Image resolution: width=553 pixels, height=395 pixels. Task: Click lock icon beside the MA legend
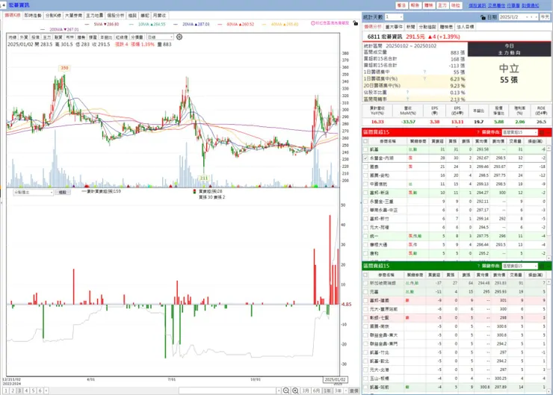[355, 23]
